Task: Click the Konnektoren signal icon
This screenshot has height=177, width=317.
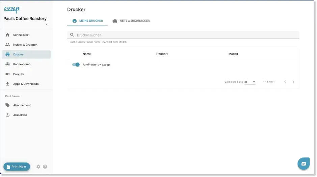Action: click(7, 64)
